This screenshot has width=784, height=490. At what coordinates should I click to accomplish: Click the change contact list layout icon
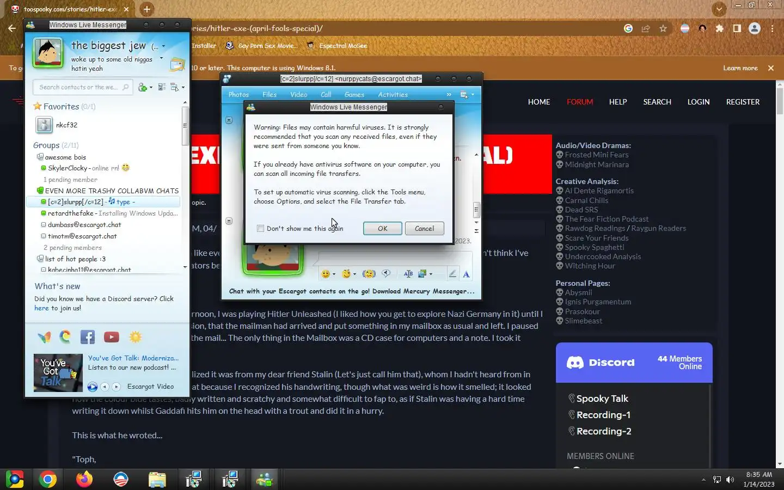[162, 87]
